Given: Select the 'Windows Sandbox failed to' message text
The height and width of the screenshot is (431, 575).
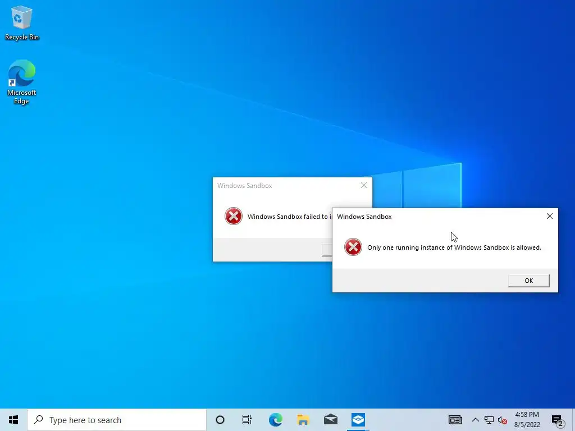Looking at the screenshot, I should pyautogui.click(x=289, y=217).
